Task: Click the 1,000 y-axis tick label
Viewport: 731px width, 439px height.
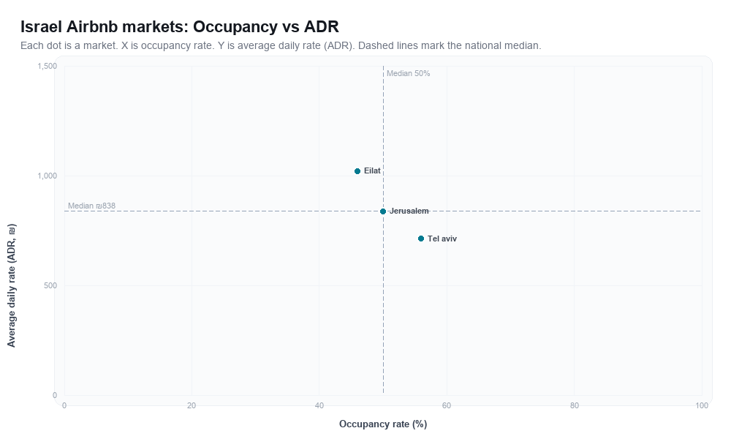Action: coord(47,176)
